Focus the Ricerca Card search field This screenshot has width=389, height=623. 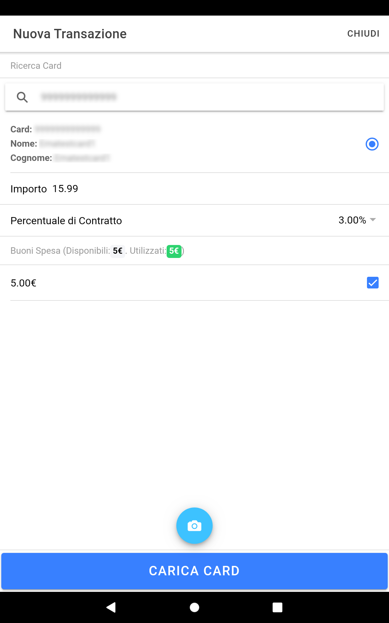tap(207, 97)
